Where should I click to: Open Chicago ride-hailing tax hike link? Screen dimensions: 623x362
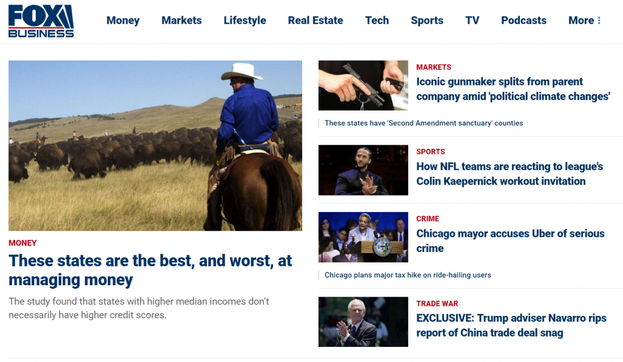tap(408, 275)
